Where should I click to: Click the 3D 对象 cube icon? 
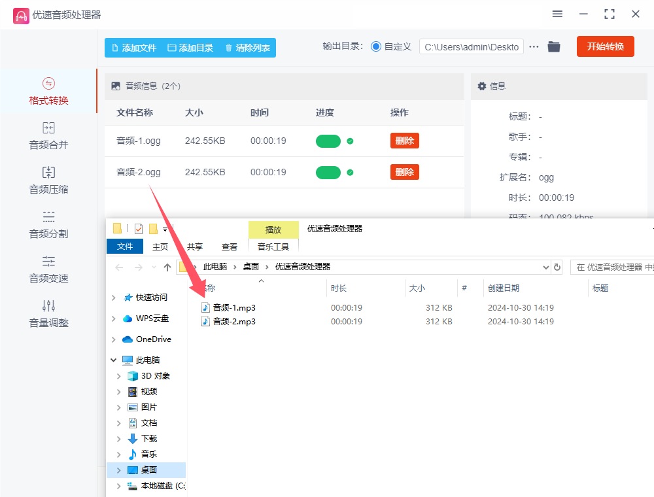[133, 376]
